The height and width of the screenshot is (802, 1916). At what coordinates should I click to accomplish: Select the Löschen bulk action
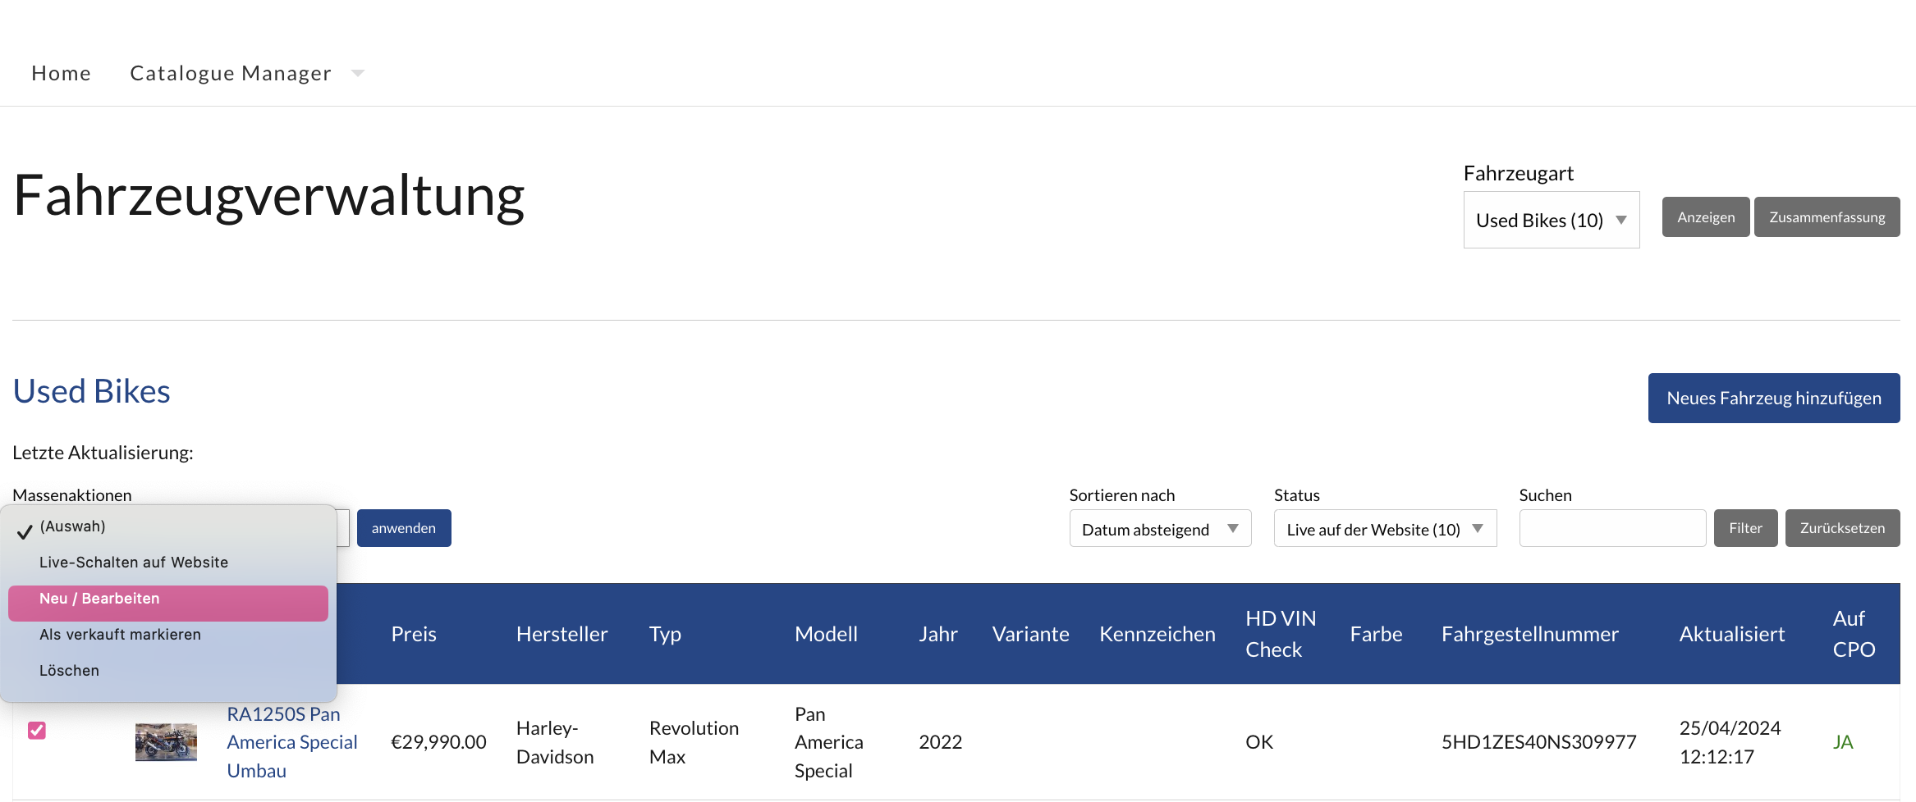click(69, 671)
